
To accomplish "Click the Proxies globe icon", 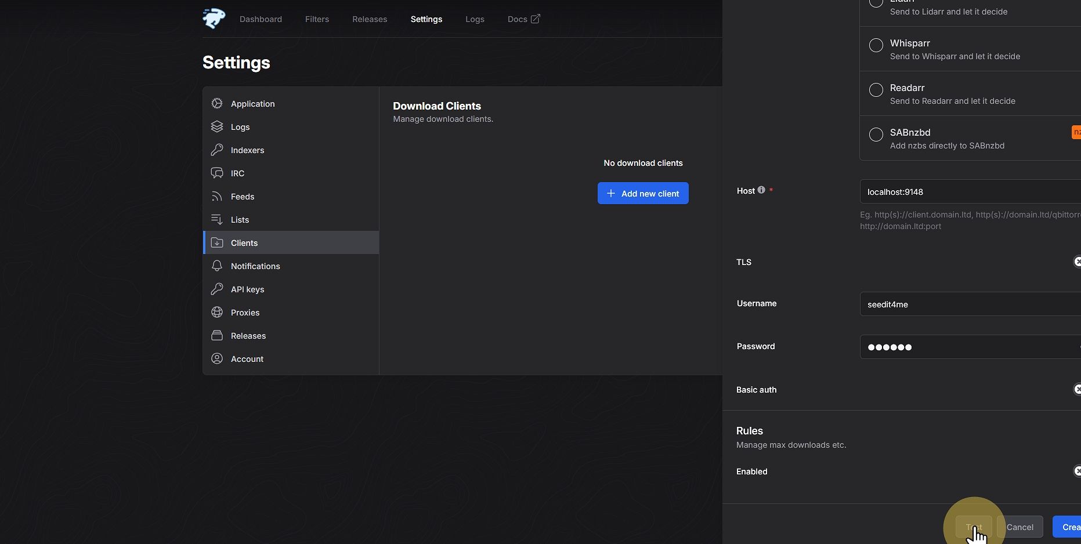I will click(x=217, y=312).
